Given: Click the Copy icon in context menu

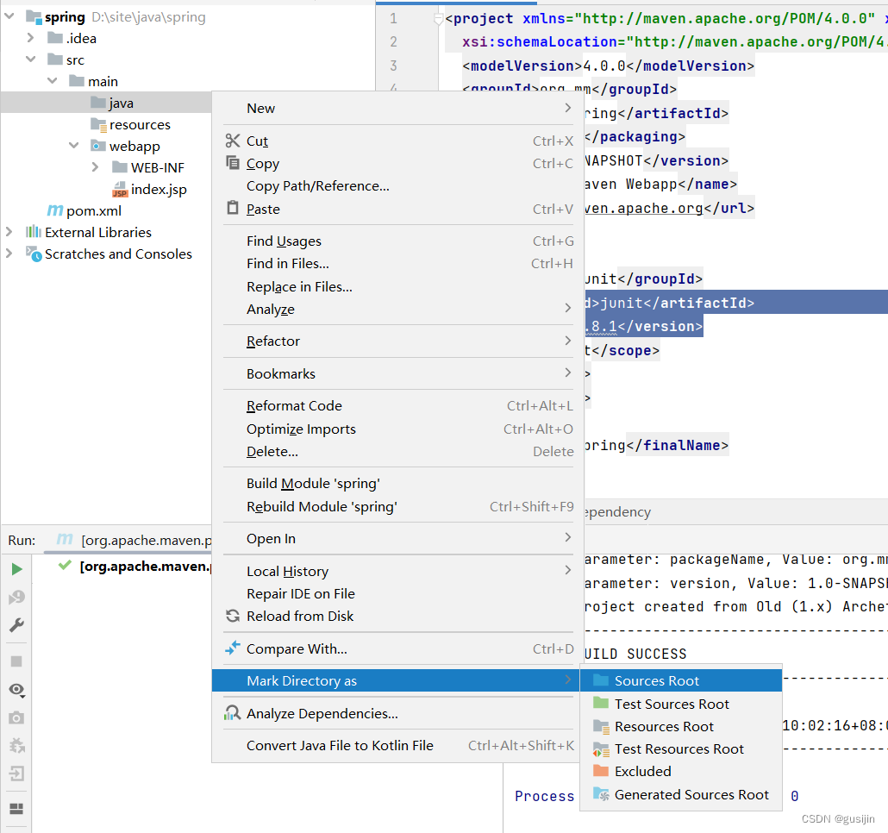Looking at the screenshot, I should click(x=232, y=163).
